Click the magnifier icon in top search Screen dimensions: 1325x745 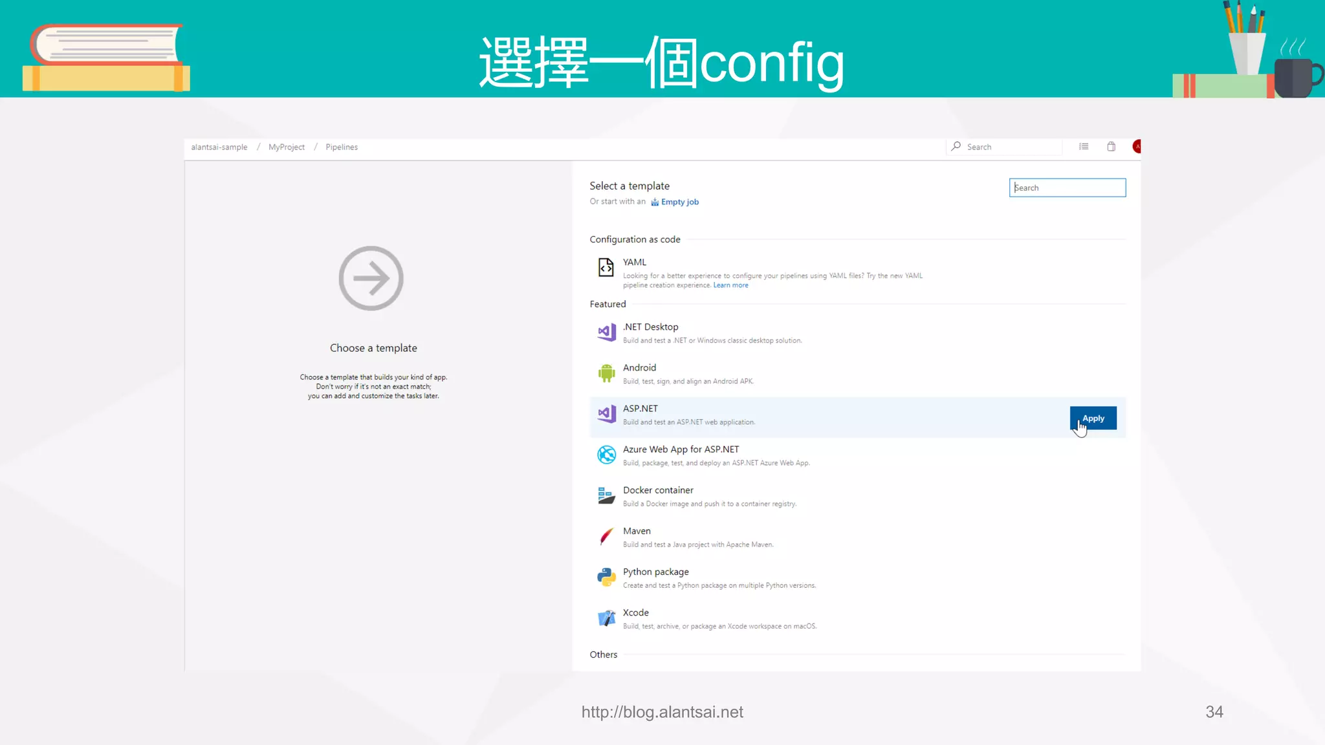(956, 146)
